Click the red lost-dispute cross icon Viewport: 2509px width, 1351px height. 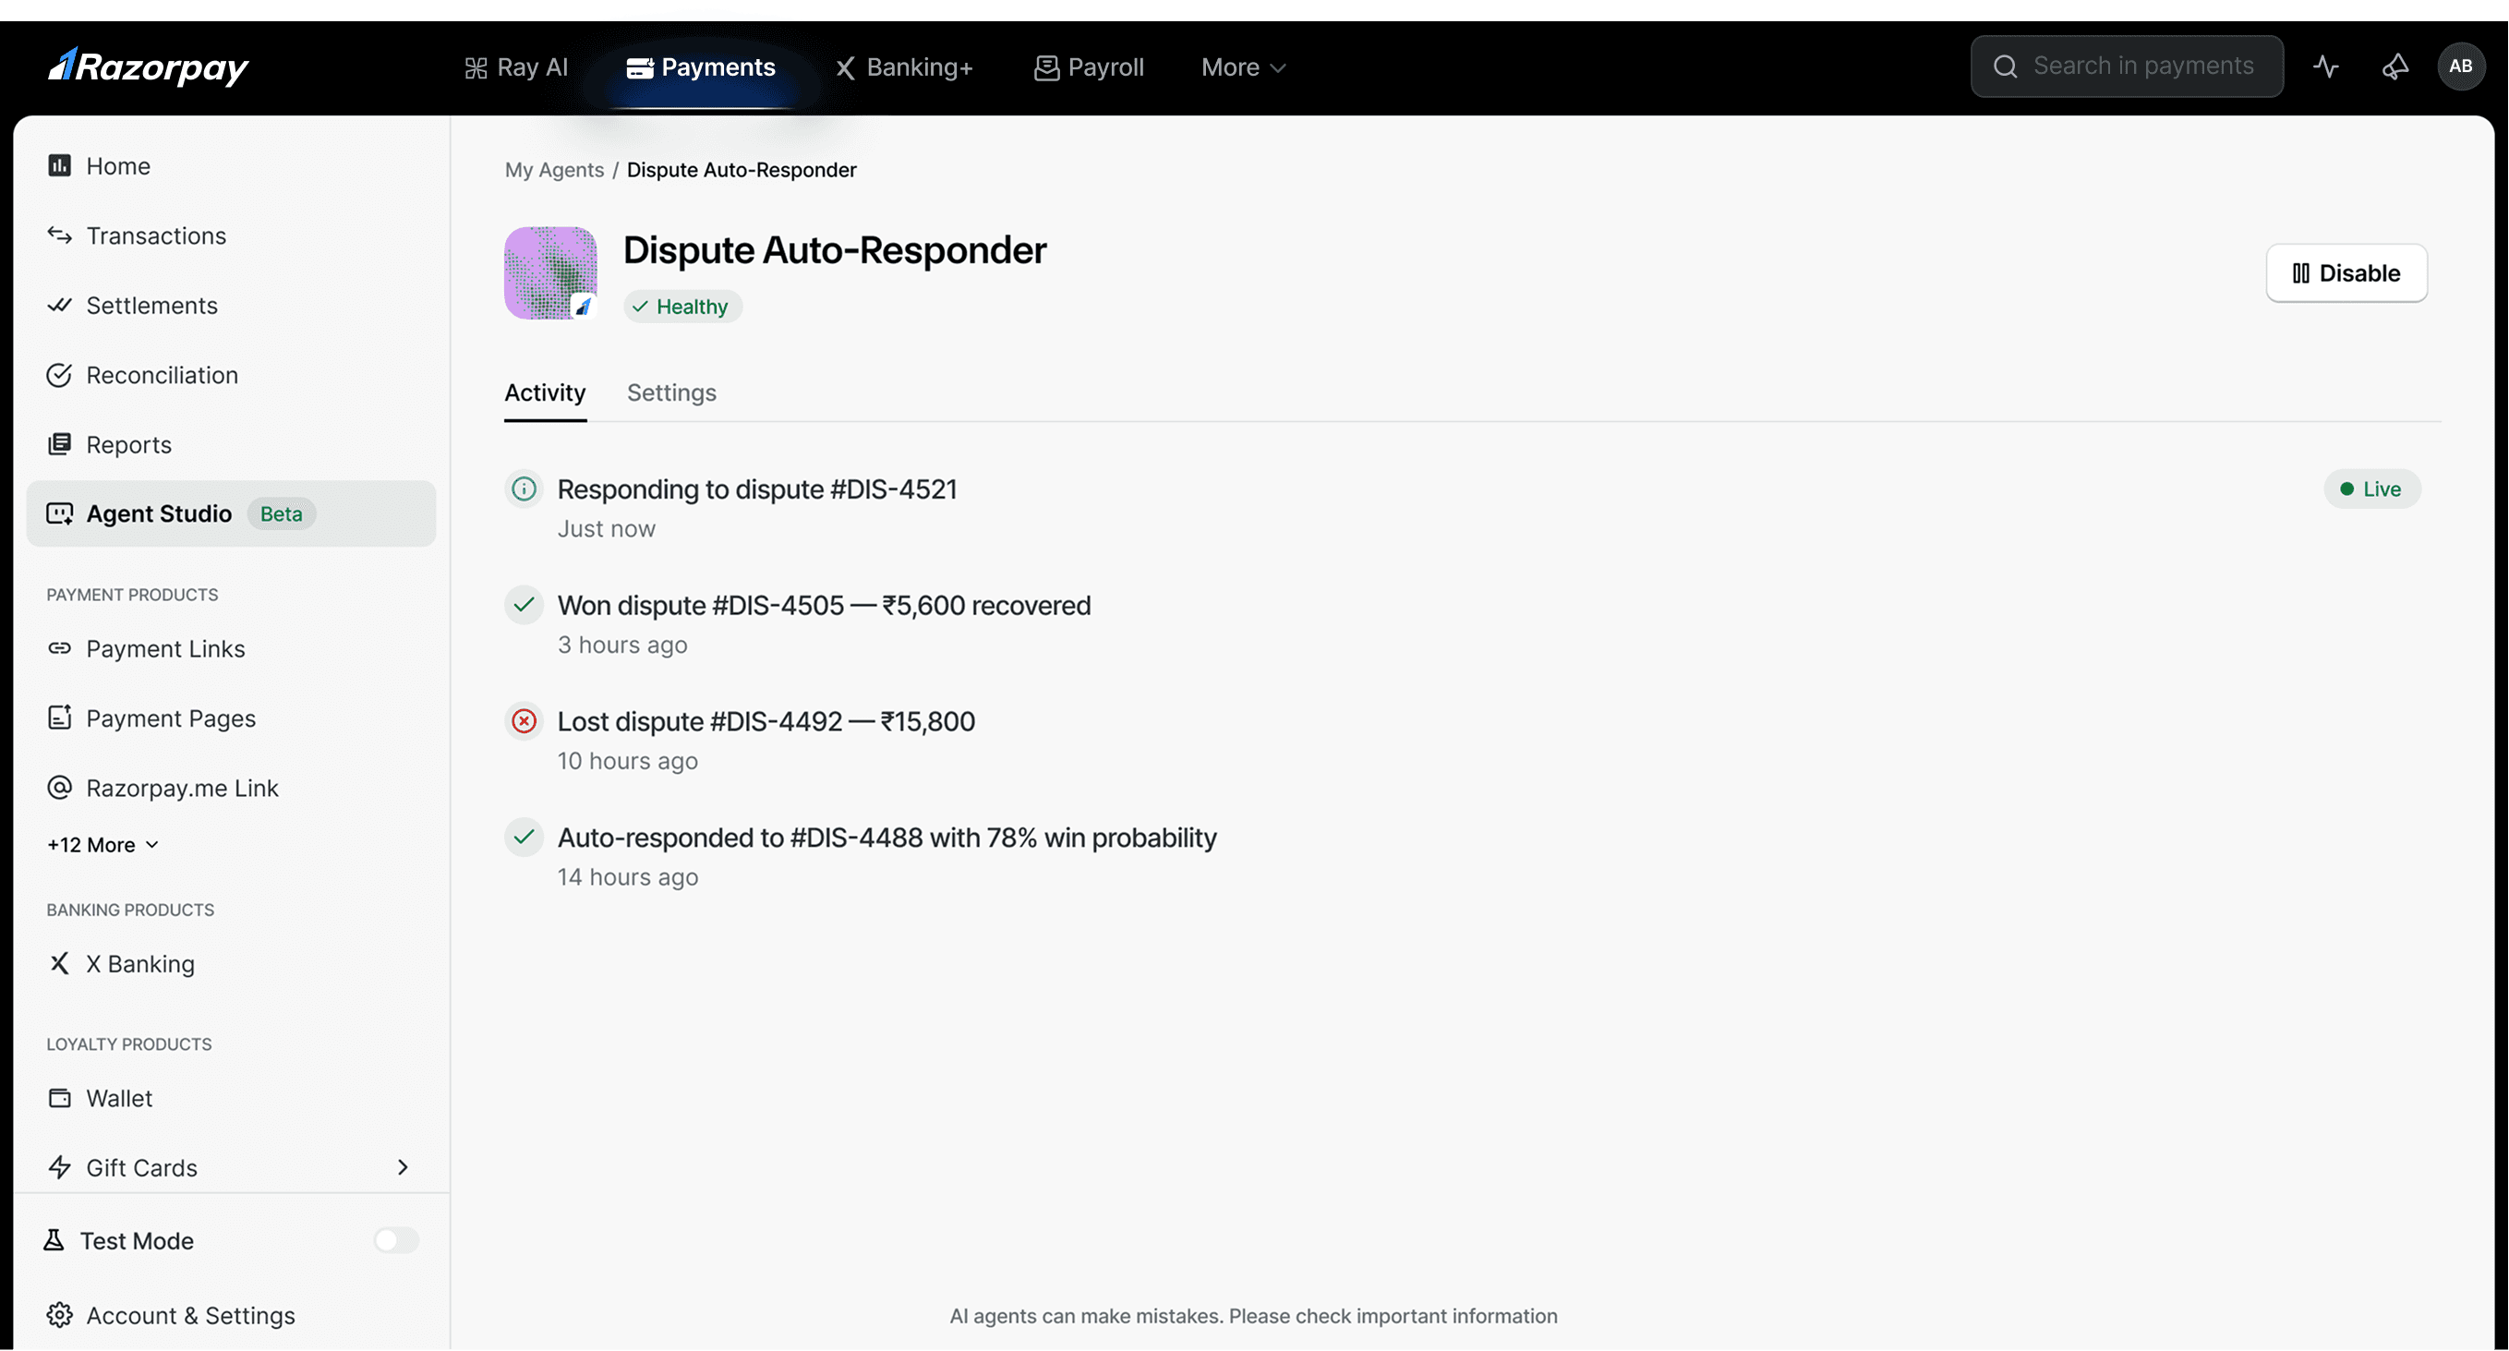point(524,722)
